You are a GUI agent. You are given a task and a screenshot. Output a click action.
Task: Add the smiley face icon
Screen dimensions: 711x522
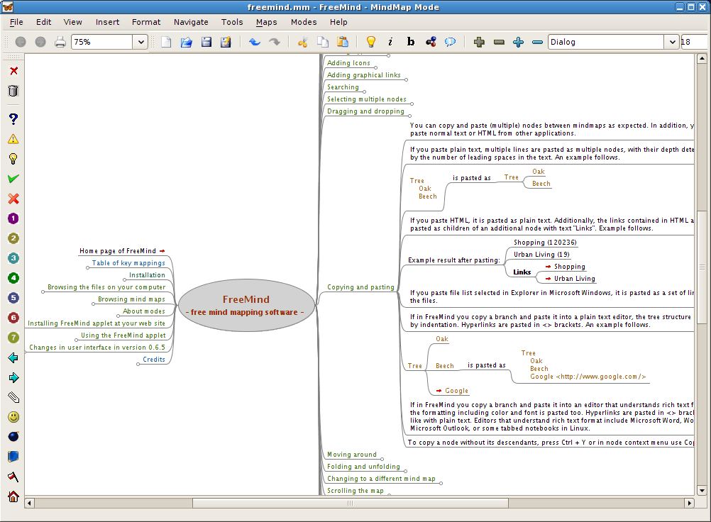coord(13,417)
